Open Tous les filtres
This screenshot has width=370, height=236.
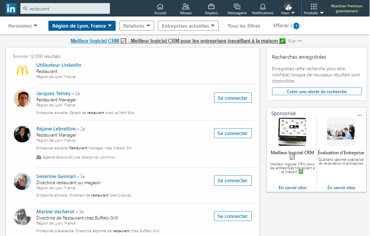tap(244, 26)
